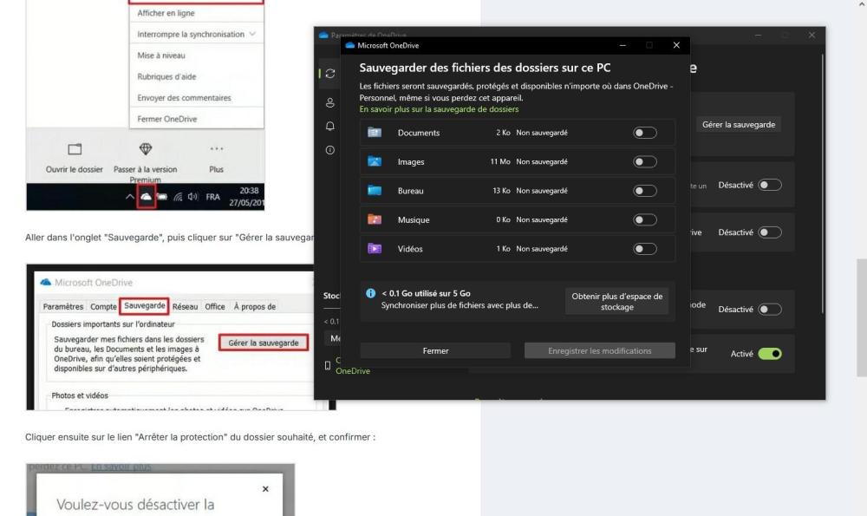Click the volume icon in taskbar image
867x516 pixels.
click(x=192, y=196)
